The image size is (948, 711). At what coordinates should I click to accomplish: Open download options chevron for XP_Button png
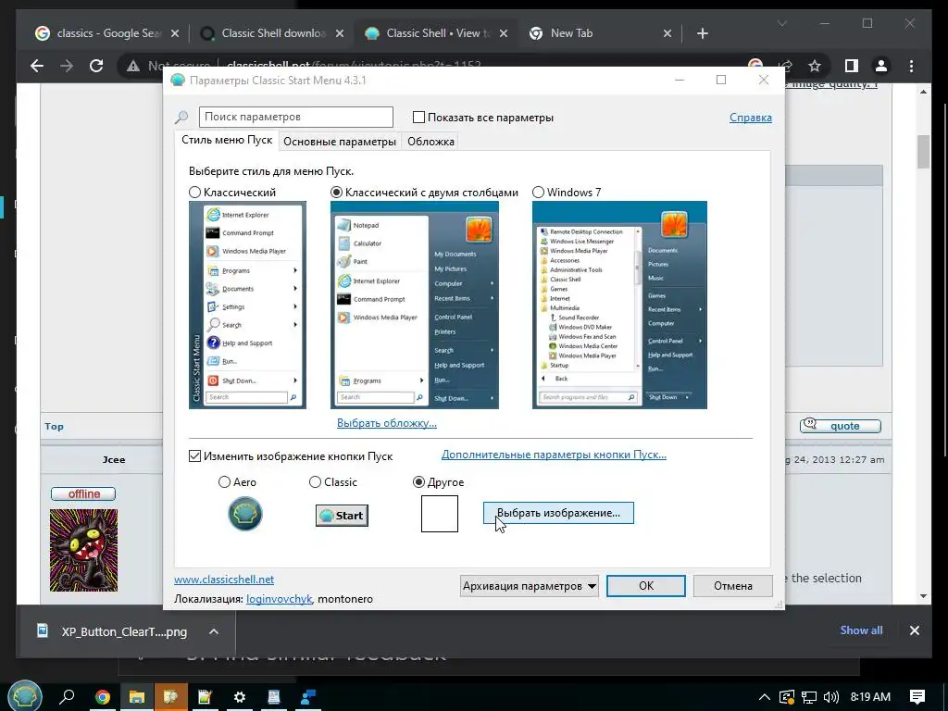[x=214, y=631]
